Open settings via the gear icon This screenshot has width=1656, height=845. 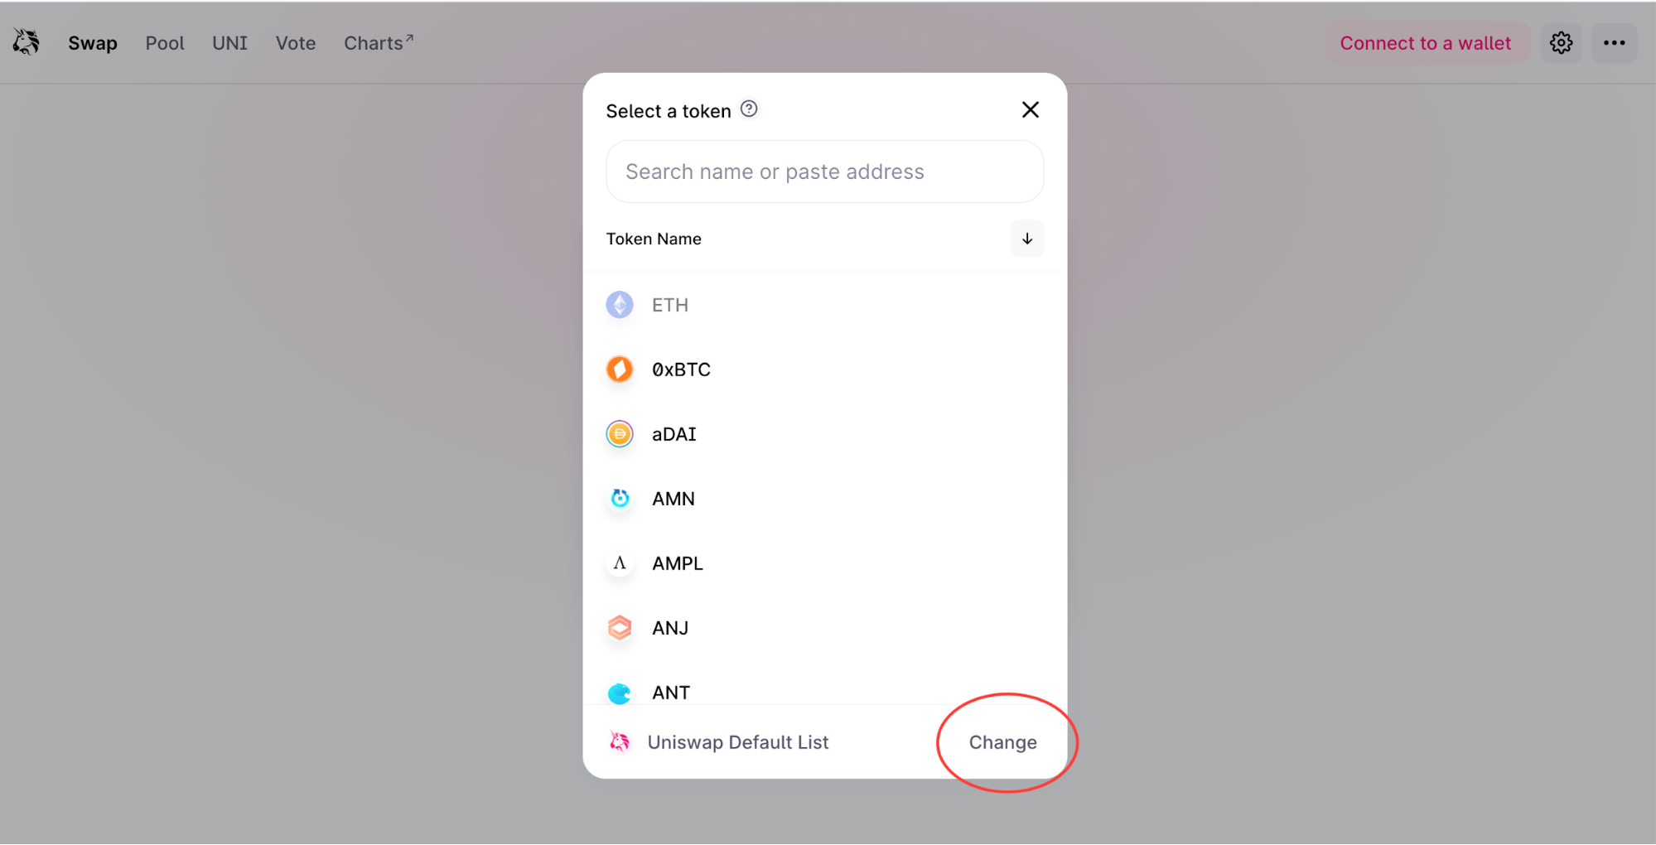[x=1561, y=43]
